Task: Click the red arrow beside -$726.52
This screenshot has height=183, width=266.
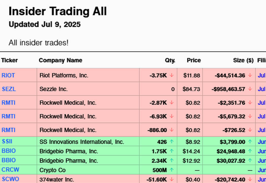Action: 250,130
